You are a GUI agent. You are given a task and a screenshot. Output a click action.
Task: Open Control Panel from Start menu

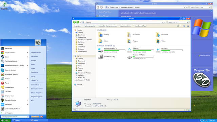(x=35, y=85)
